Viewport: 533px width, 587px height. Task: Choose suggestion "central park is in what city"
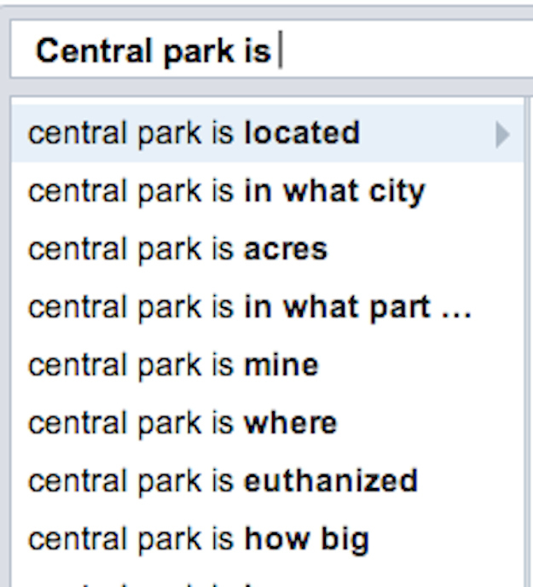tap(226, 191)
